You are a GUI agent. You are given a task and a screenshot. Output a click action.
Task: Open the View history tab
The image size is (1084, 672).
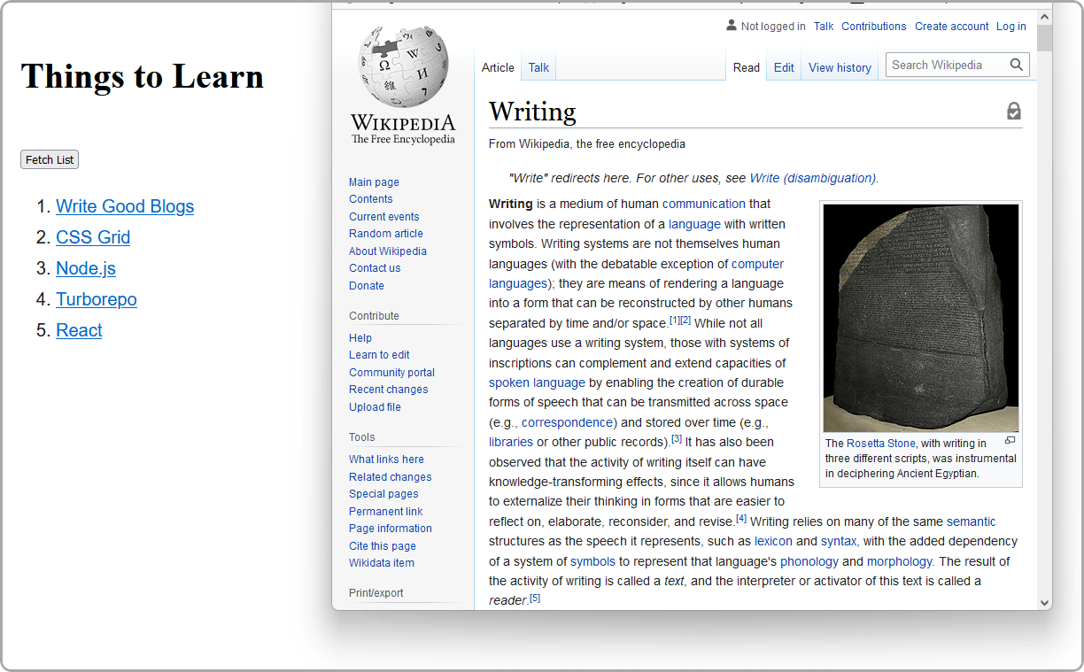coord(840,67)
